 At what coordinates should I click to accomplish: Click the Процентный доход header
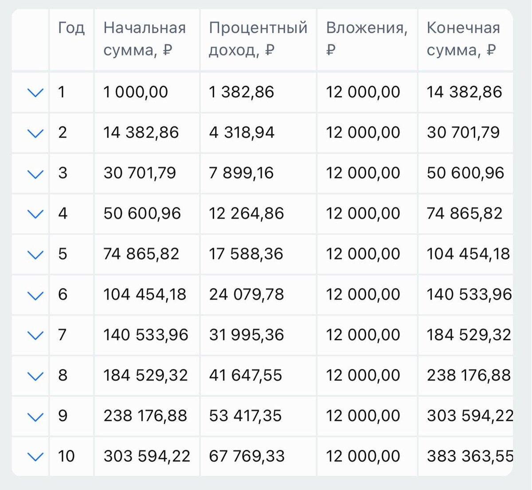257,39
